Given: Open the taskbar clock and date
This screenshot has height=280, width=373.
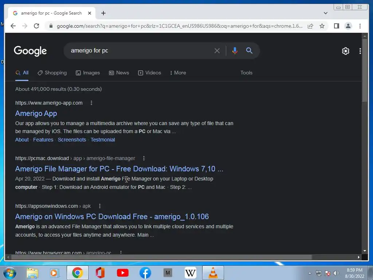Looking at the screenshot, I should [354, 273].
